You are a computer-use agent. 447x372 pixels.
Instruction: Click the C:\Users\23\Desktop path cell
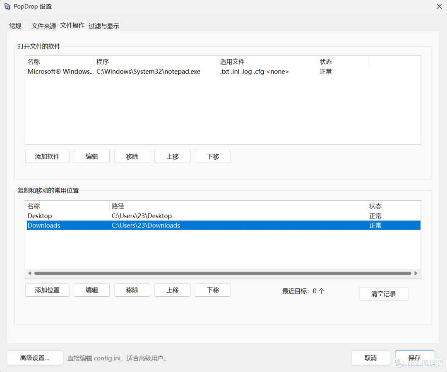tap(142, 216)
